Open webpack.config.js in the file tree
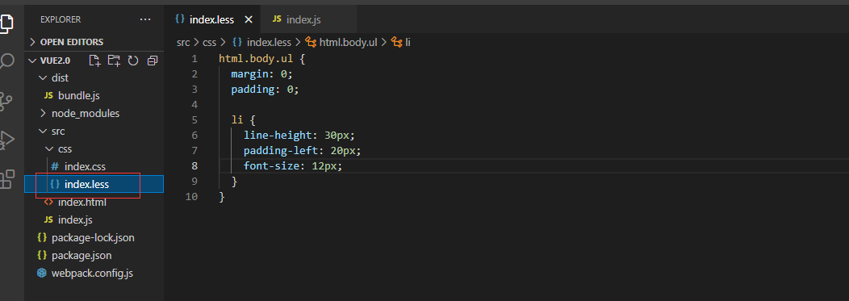The height and width of the screenshot is (301, 849). (92, 273)
